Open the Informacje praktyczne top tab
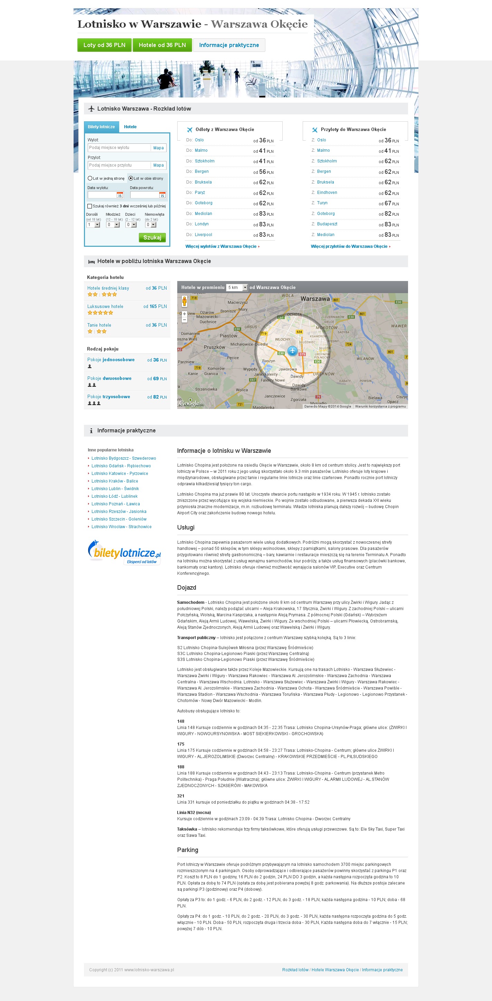Image resolution: width=492 pixels, height=1001 pixels. (229, 45)
